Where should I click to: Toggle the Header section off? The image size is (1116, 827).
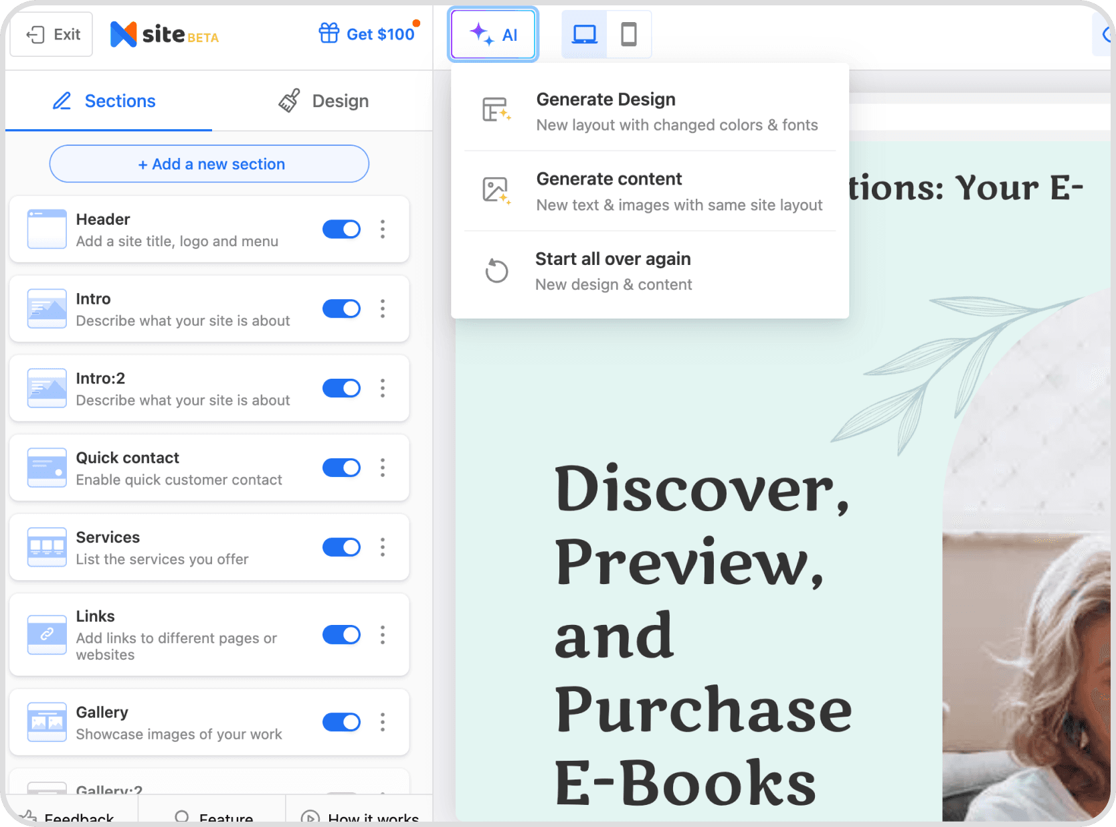(x=341, y=229)
